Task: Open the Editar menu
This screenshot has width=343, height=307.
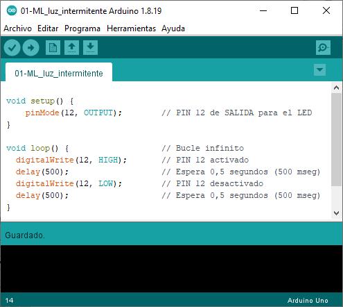Action: click(x=48, y=28)
